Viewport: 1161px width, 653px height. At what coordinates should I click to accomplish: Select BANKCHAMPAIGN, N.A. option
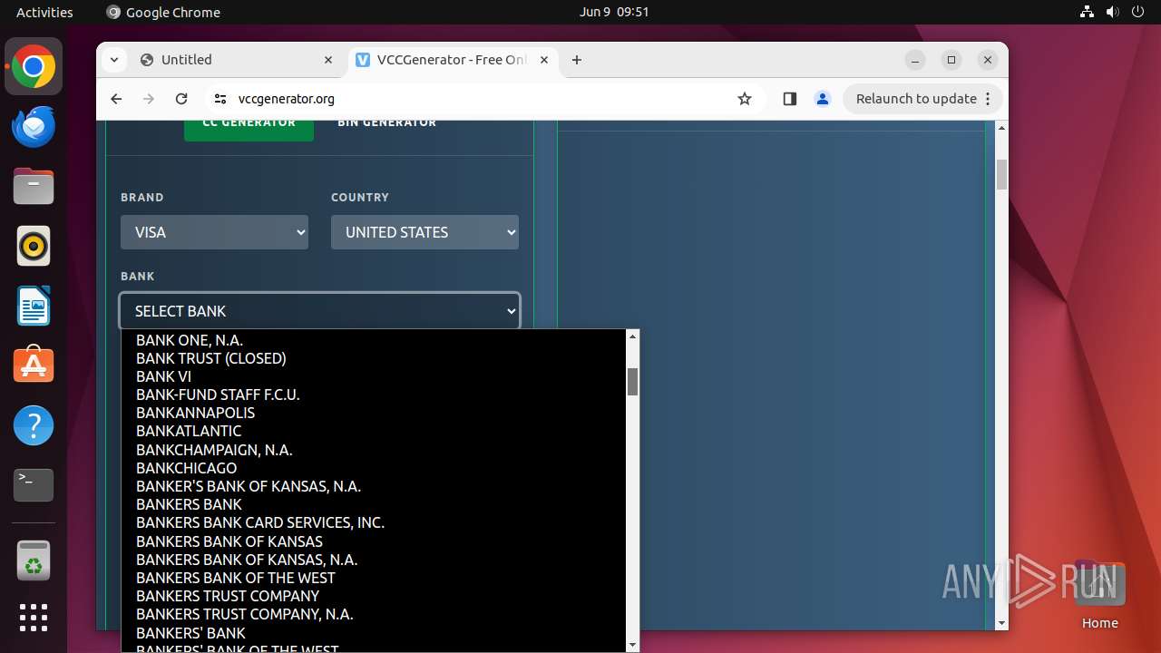(374, 450)
